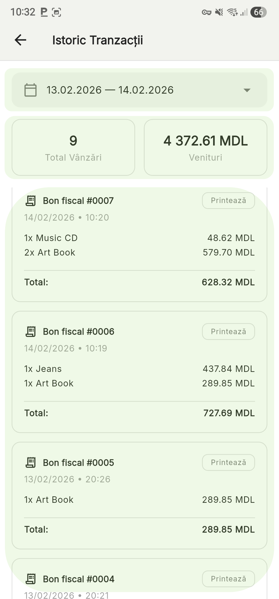Tap receipt icon of Bon fiscal #0006

tap(31, 332)
